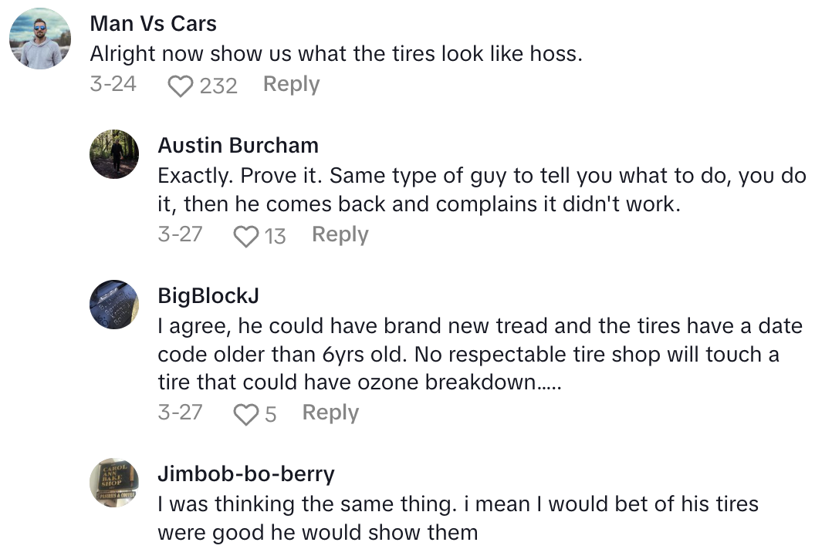Reply to Man Vs Cars' comment
832x549 pixels.
point(291,85)
